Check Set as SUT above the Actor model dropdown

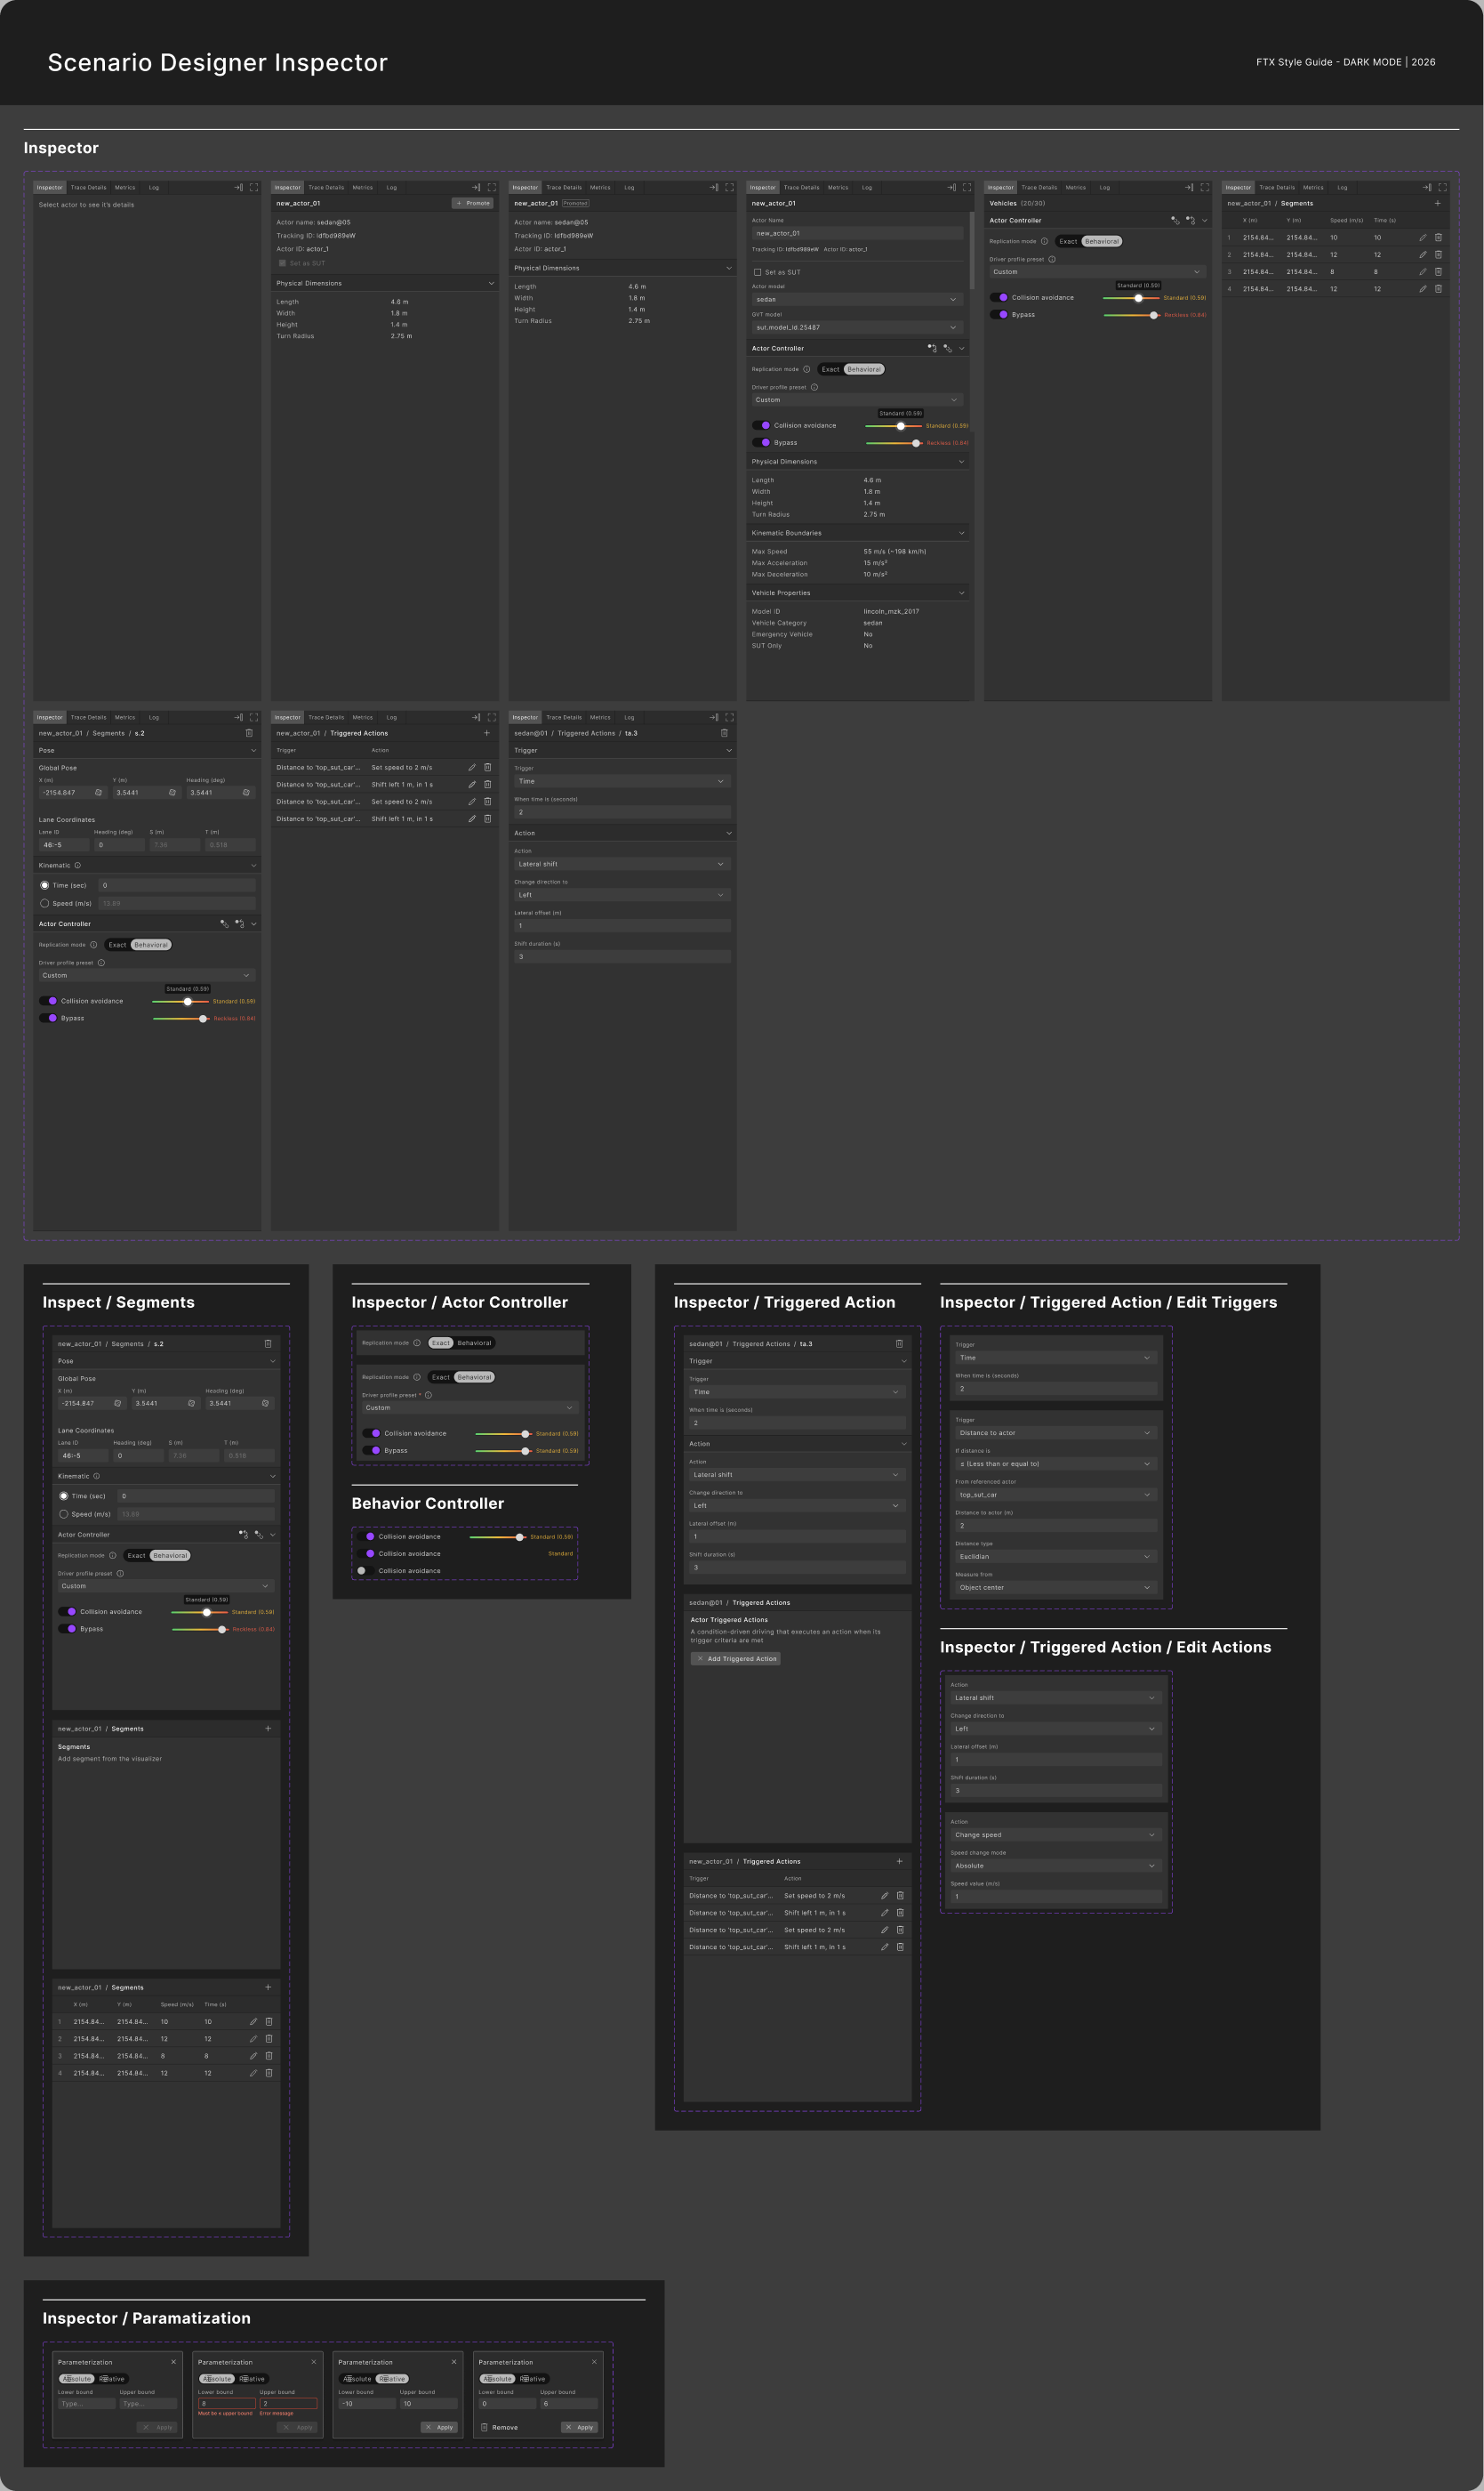pos(757,272)
